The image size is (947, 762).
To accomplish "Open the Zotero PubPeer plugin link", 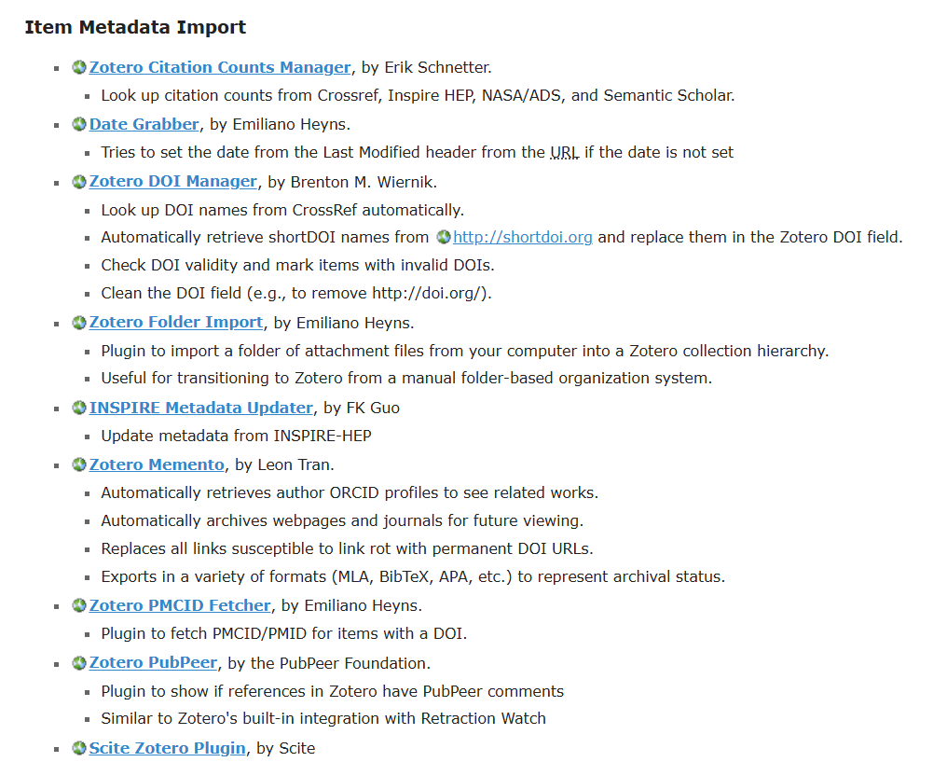I will pos(153,662).
